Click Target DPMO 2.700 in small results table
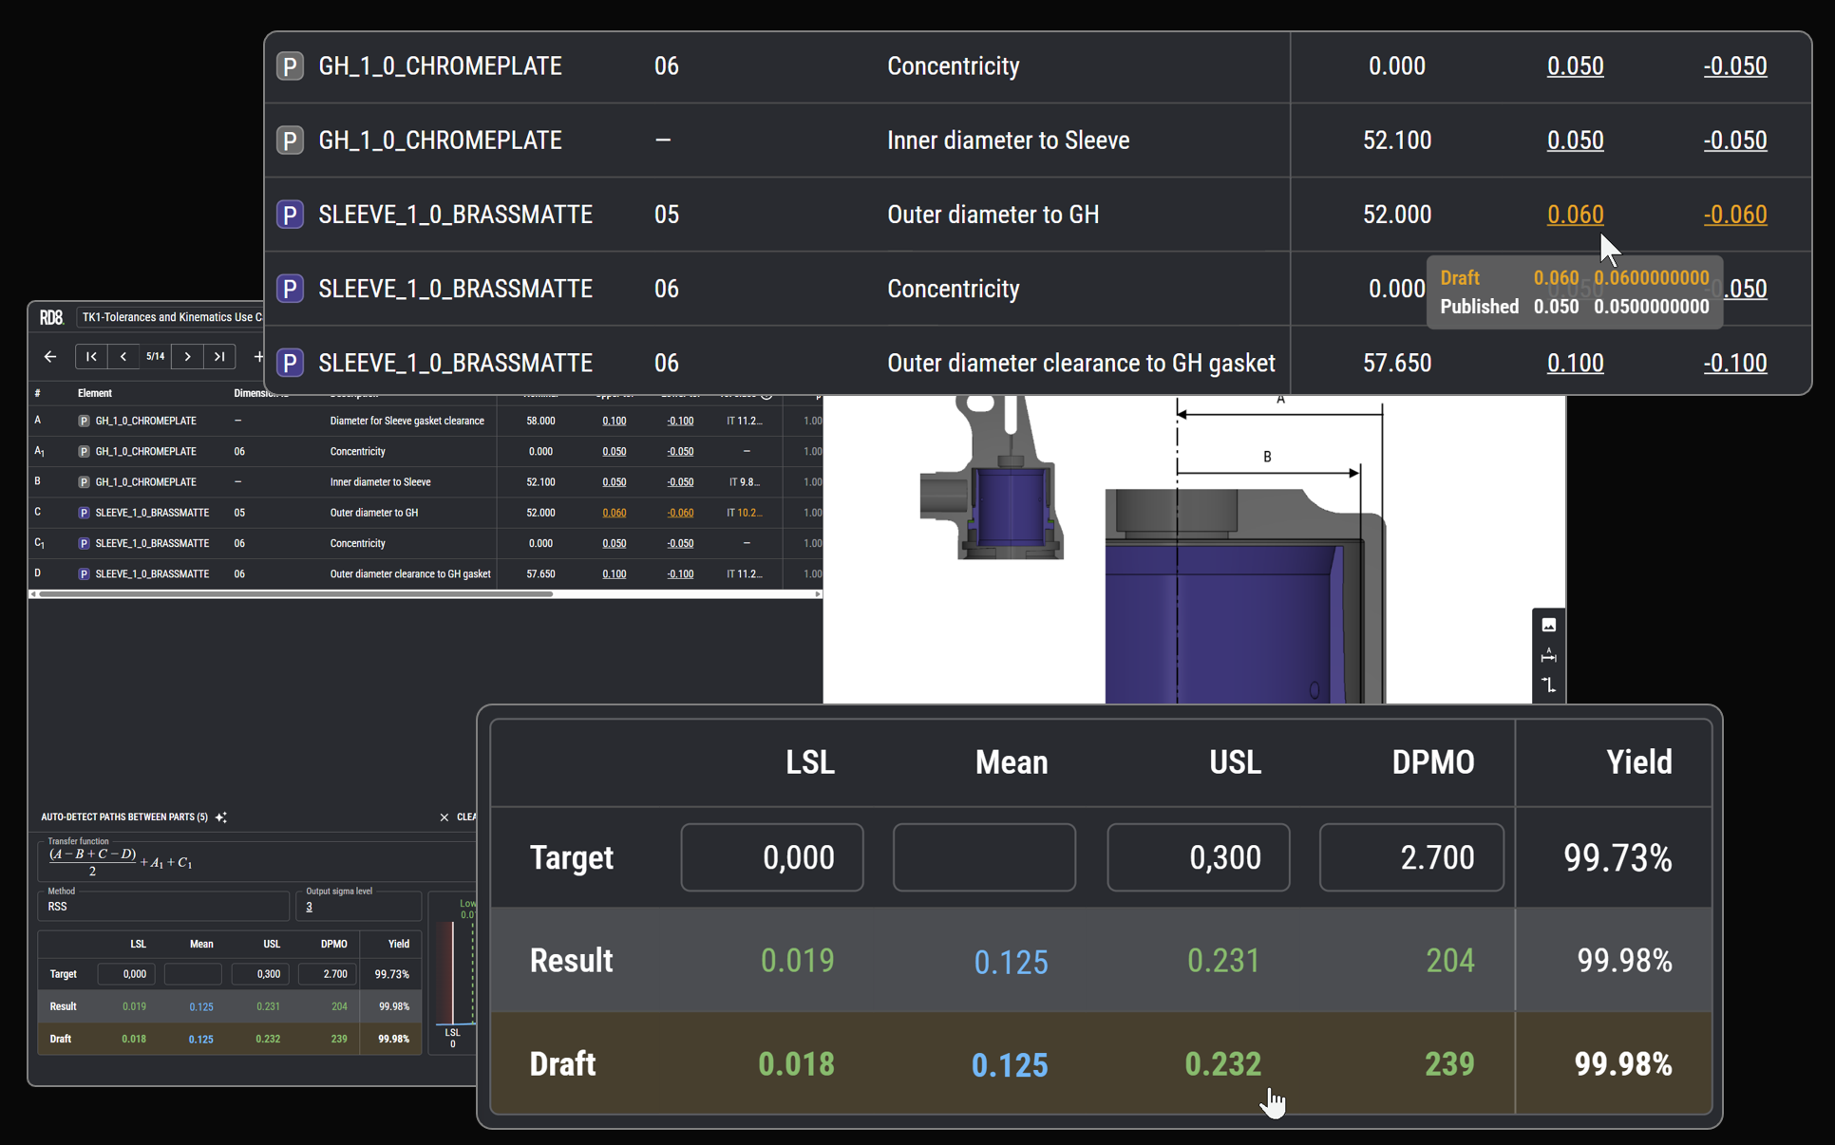The height and width of the screenshot is (1145, 1835). click(x=327, y=974)
